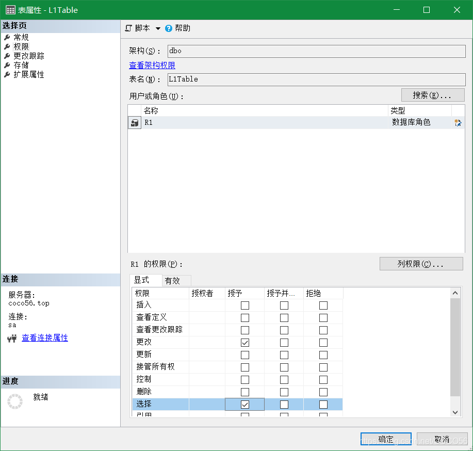
Task: Grant 插入 permission by checking 授予
Action: [x=244, y=305]
